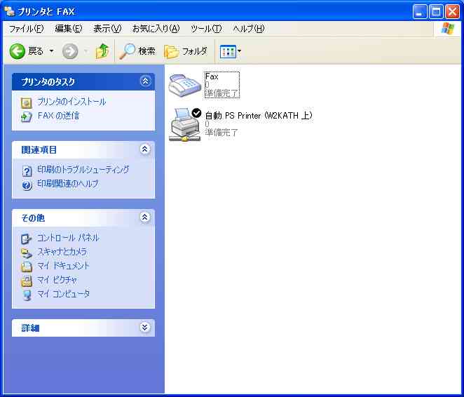The height and width of the screenshot is (397, 464).
Task: Go up one folder level icon
Action: (x=102, y=51)
